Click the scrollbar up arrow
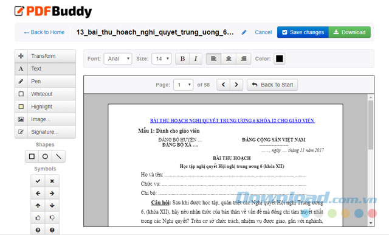 point(371,97)
